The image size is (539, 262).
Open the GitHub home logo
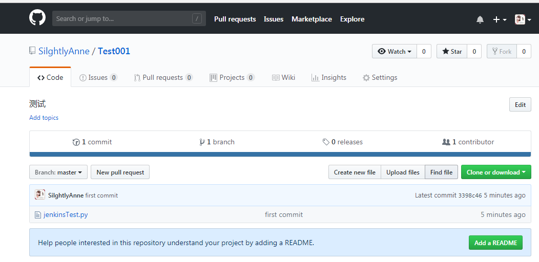coord(37,17)
